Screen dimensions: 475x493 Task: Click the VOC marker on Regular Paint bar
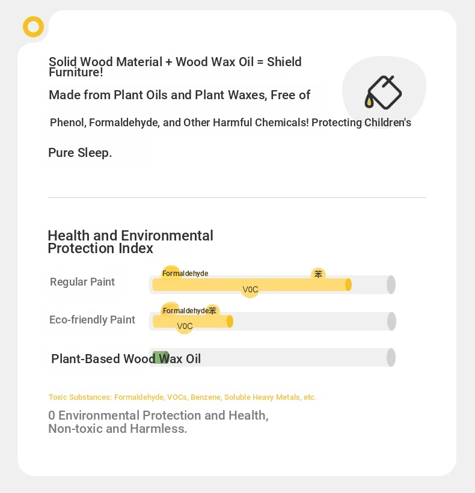[x=250, y=289]
